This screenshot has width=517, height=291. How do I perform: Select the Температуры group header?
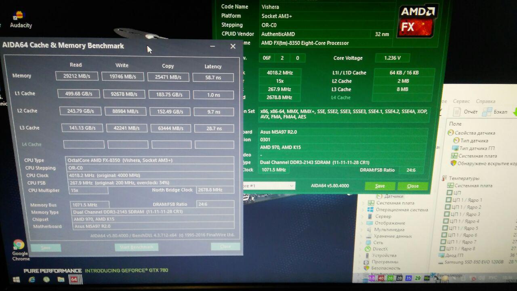461,178
